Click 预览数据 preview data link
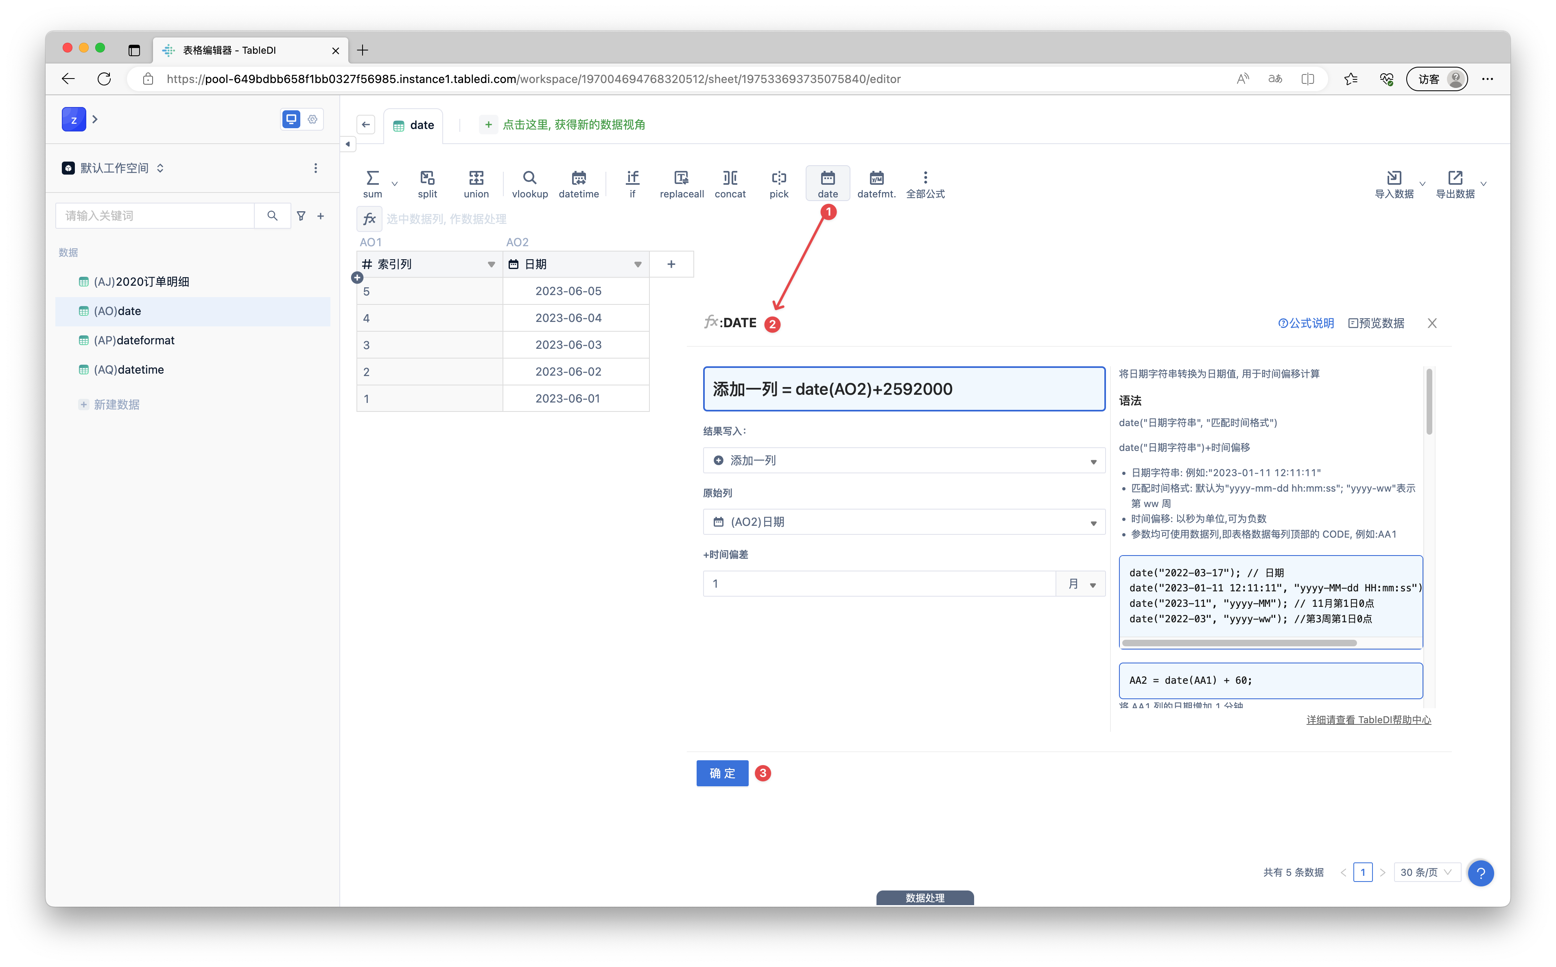 tap(1376, 323)
